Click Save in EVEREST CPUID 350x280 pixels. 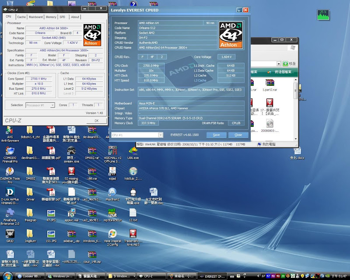click(x=216, y=135)
